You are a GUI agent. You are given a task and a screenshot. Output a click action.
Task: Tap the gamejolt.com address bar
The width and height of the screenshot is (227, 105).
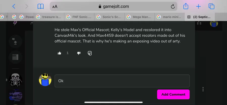point(113,6)
